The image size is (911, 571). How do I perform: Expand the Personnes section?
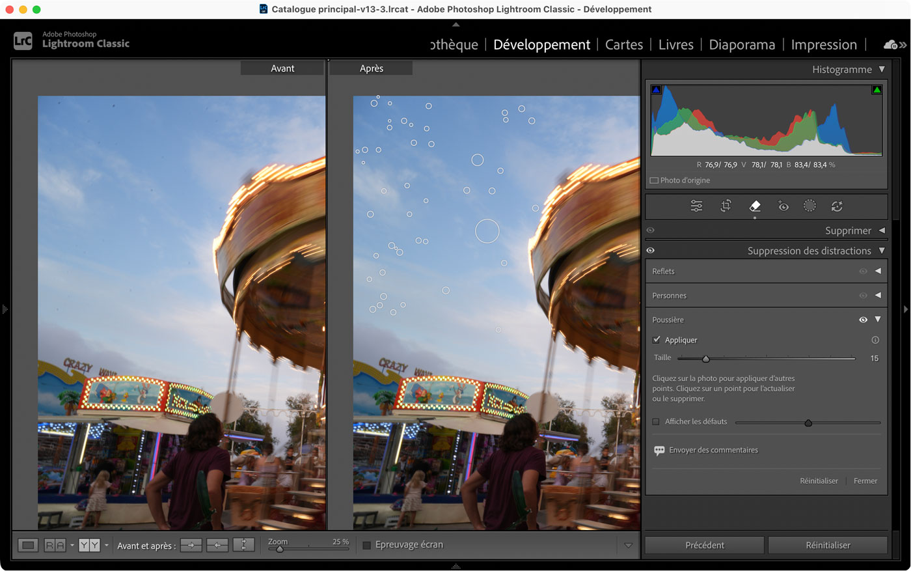(878, 296)
